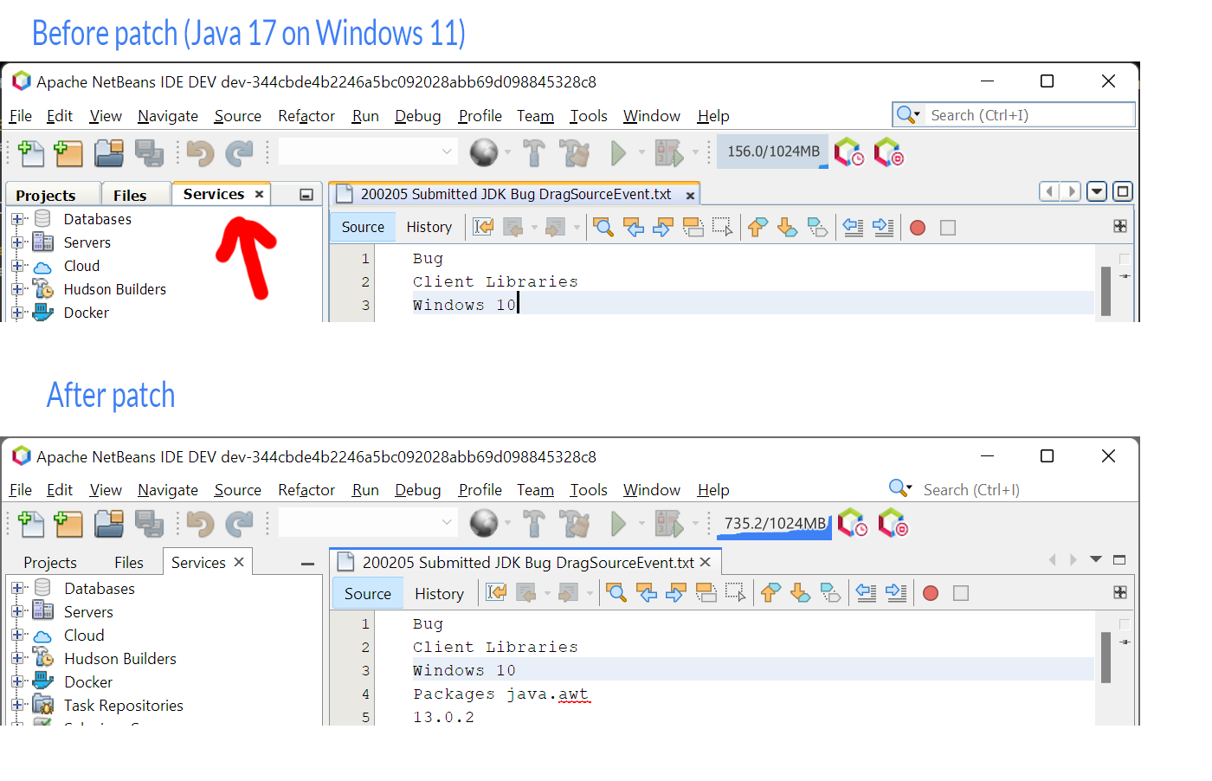Image resolution: width=1212 pixels, height=781 pixels.
Task: Toggle Bookmark in bottom editor toolbar
Action: coord(830,593)
